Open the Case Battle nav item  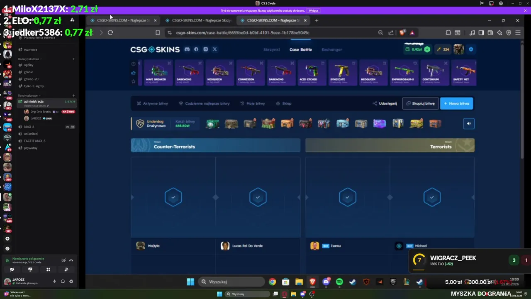point(301,49)
